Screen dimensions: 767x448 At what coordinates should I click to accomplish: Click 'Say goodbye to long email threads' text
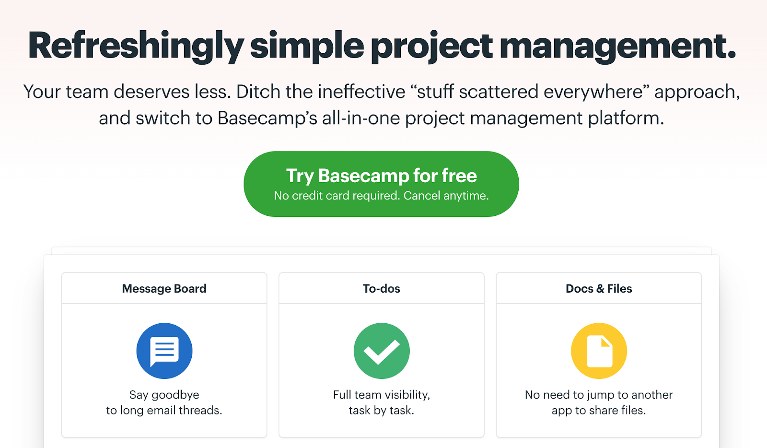click(x=164, y=402)
